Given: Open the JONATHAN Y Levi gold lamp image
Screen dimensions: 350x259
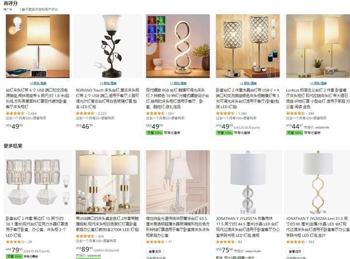Looking at the screenshot, I should coord(318,182).
